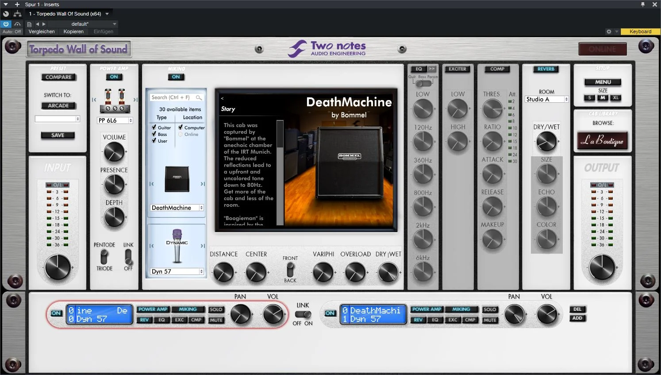Go to previous cabinet arrow
This screenshot has height=375, width=661.
[x=151, y=184]
